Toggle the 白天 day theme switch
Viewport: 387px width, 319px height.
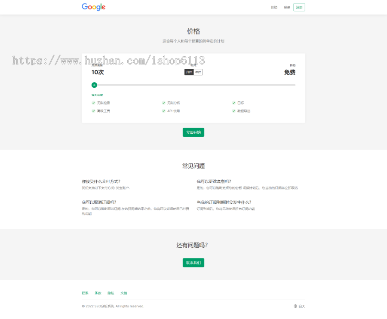(299, 306)
